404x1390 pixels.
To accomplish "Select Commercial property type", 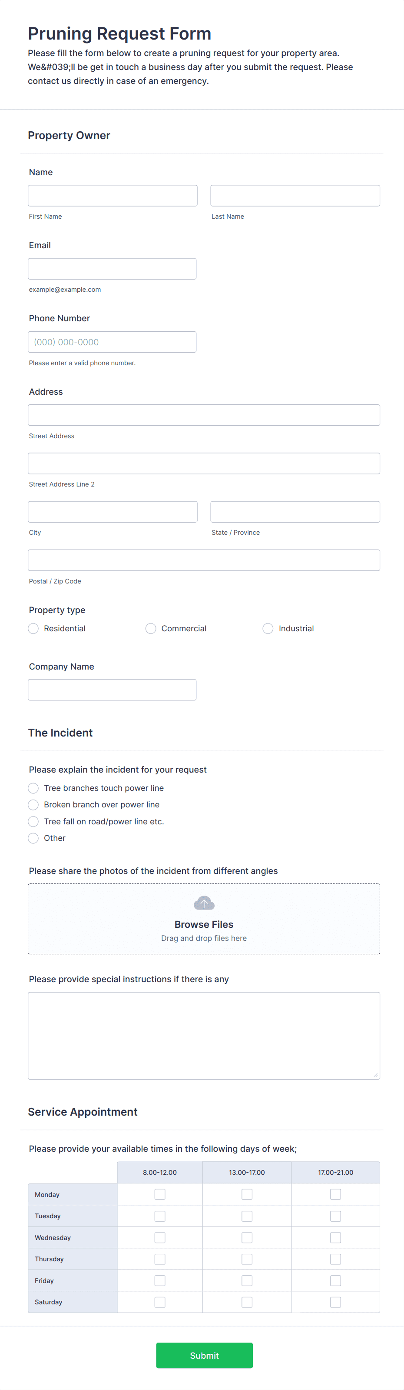I will point(150,628).
